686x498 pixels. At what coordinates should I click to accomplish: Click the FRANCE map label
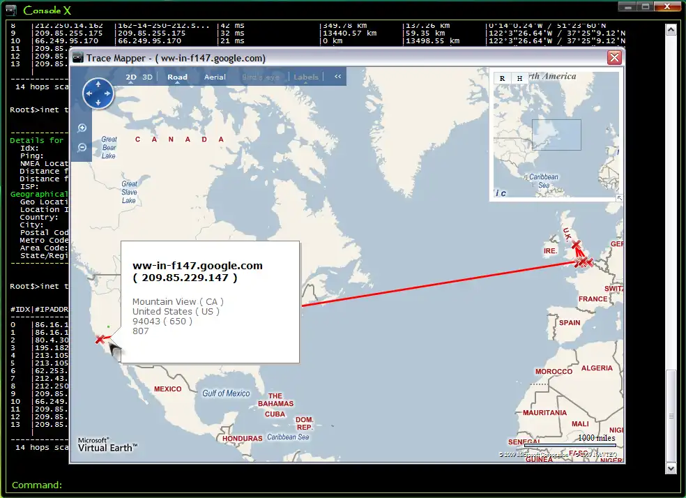pyautogui.click(x=593, y=299)
